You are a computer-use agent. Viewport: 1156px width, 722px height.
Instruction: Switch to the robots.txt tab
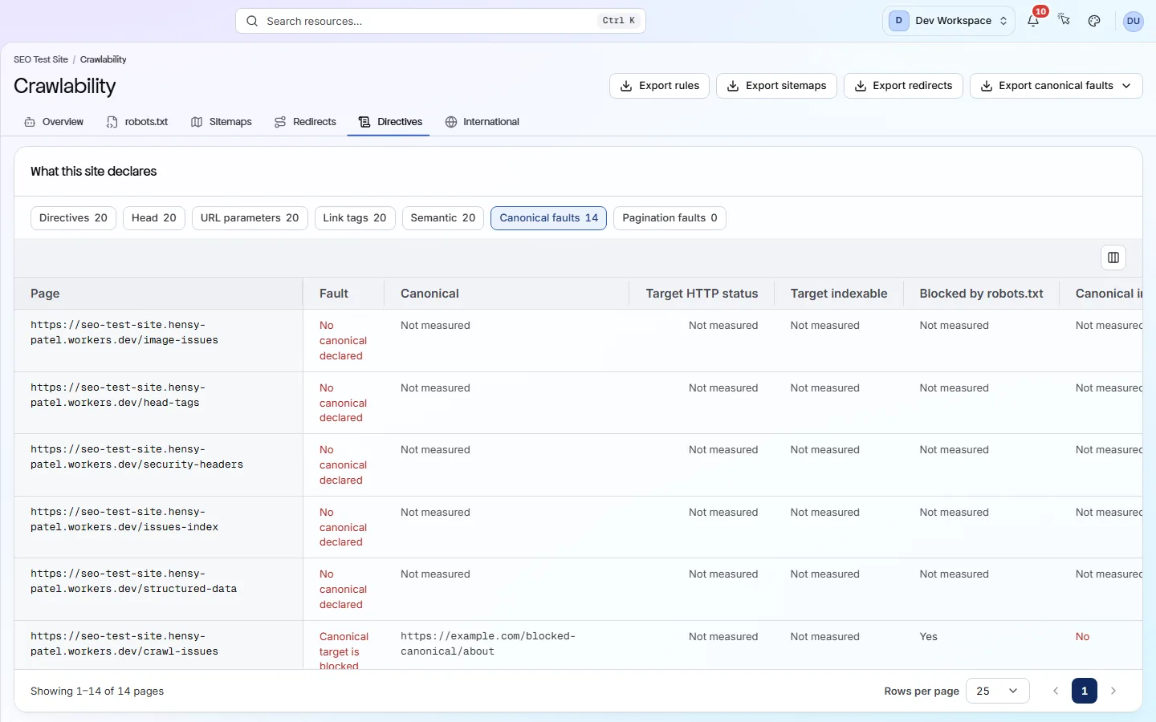(137, 122)
